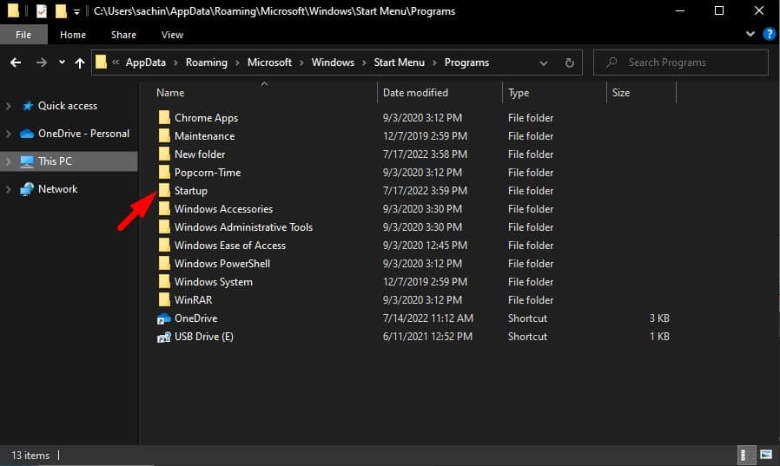Viewport: 780px width, 466px height.
Task: Go up one folder level
Action: pyautogui.click(x=80, y=62)
